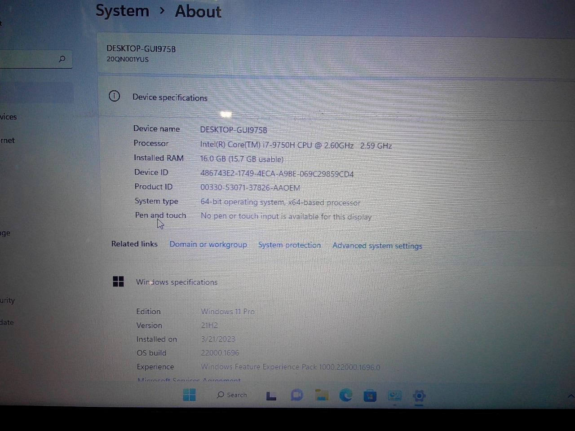Click the taskbar Search box
This screenshot has width=575, height=431.
click(232, 395)
